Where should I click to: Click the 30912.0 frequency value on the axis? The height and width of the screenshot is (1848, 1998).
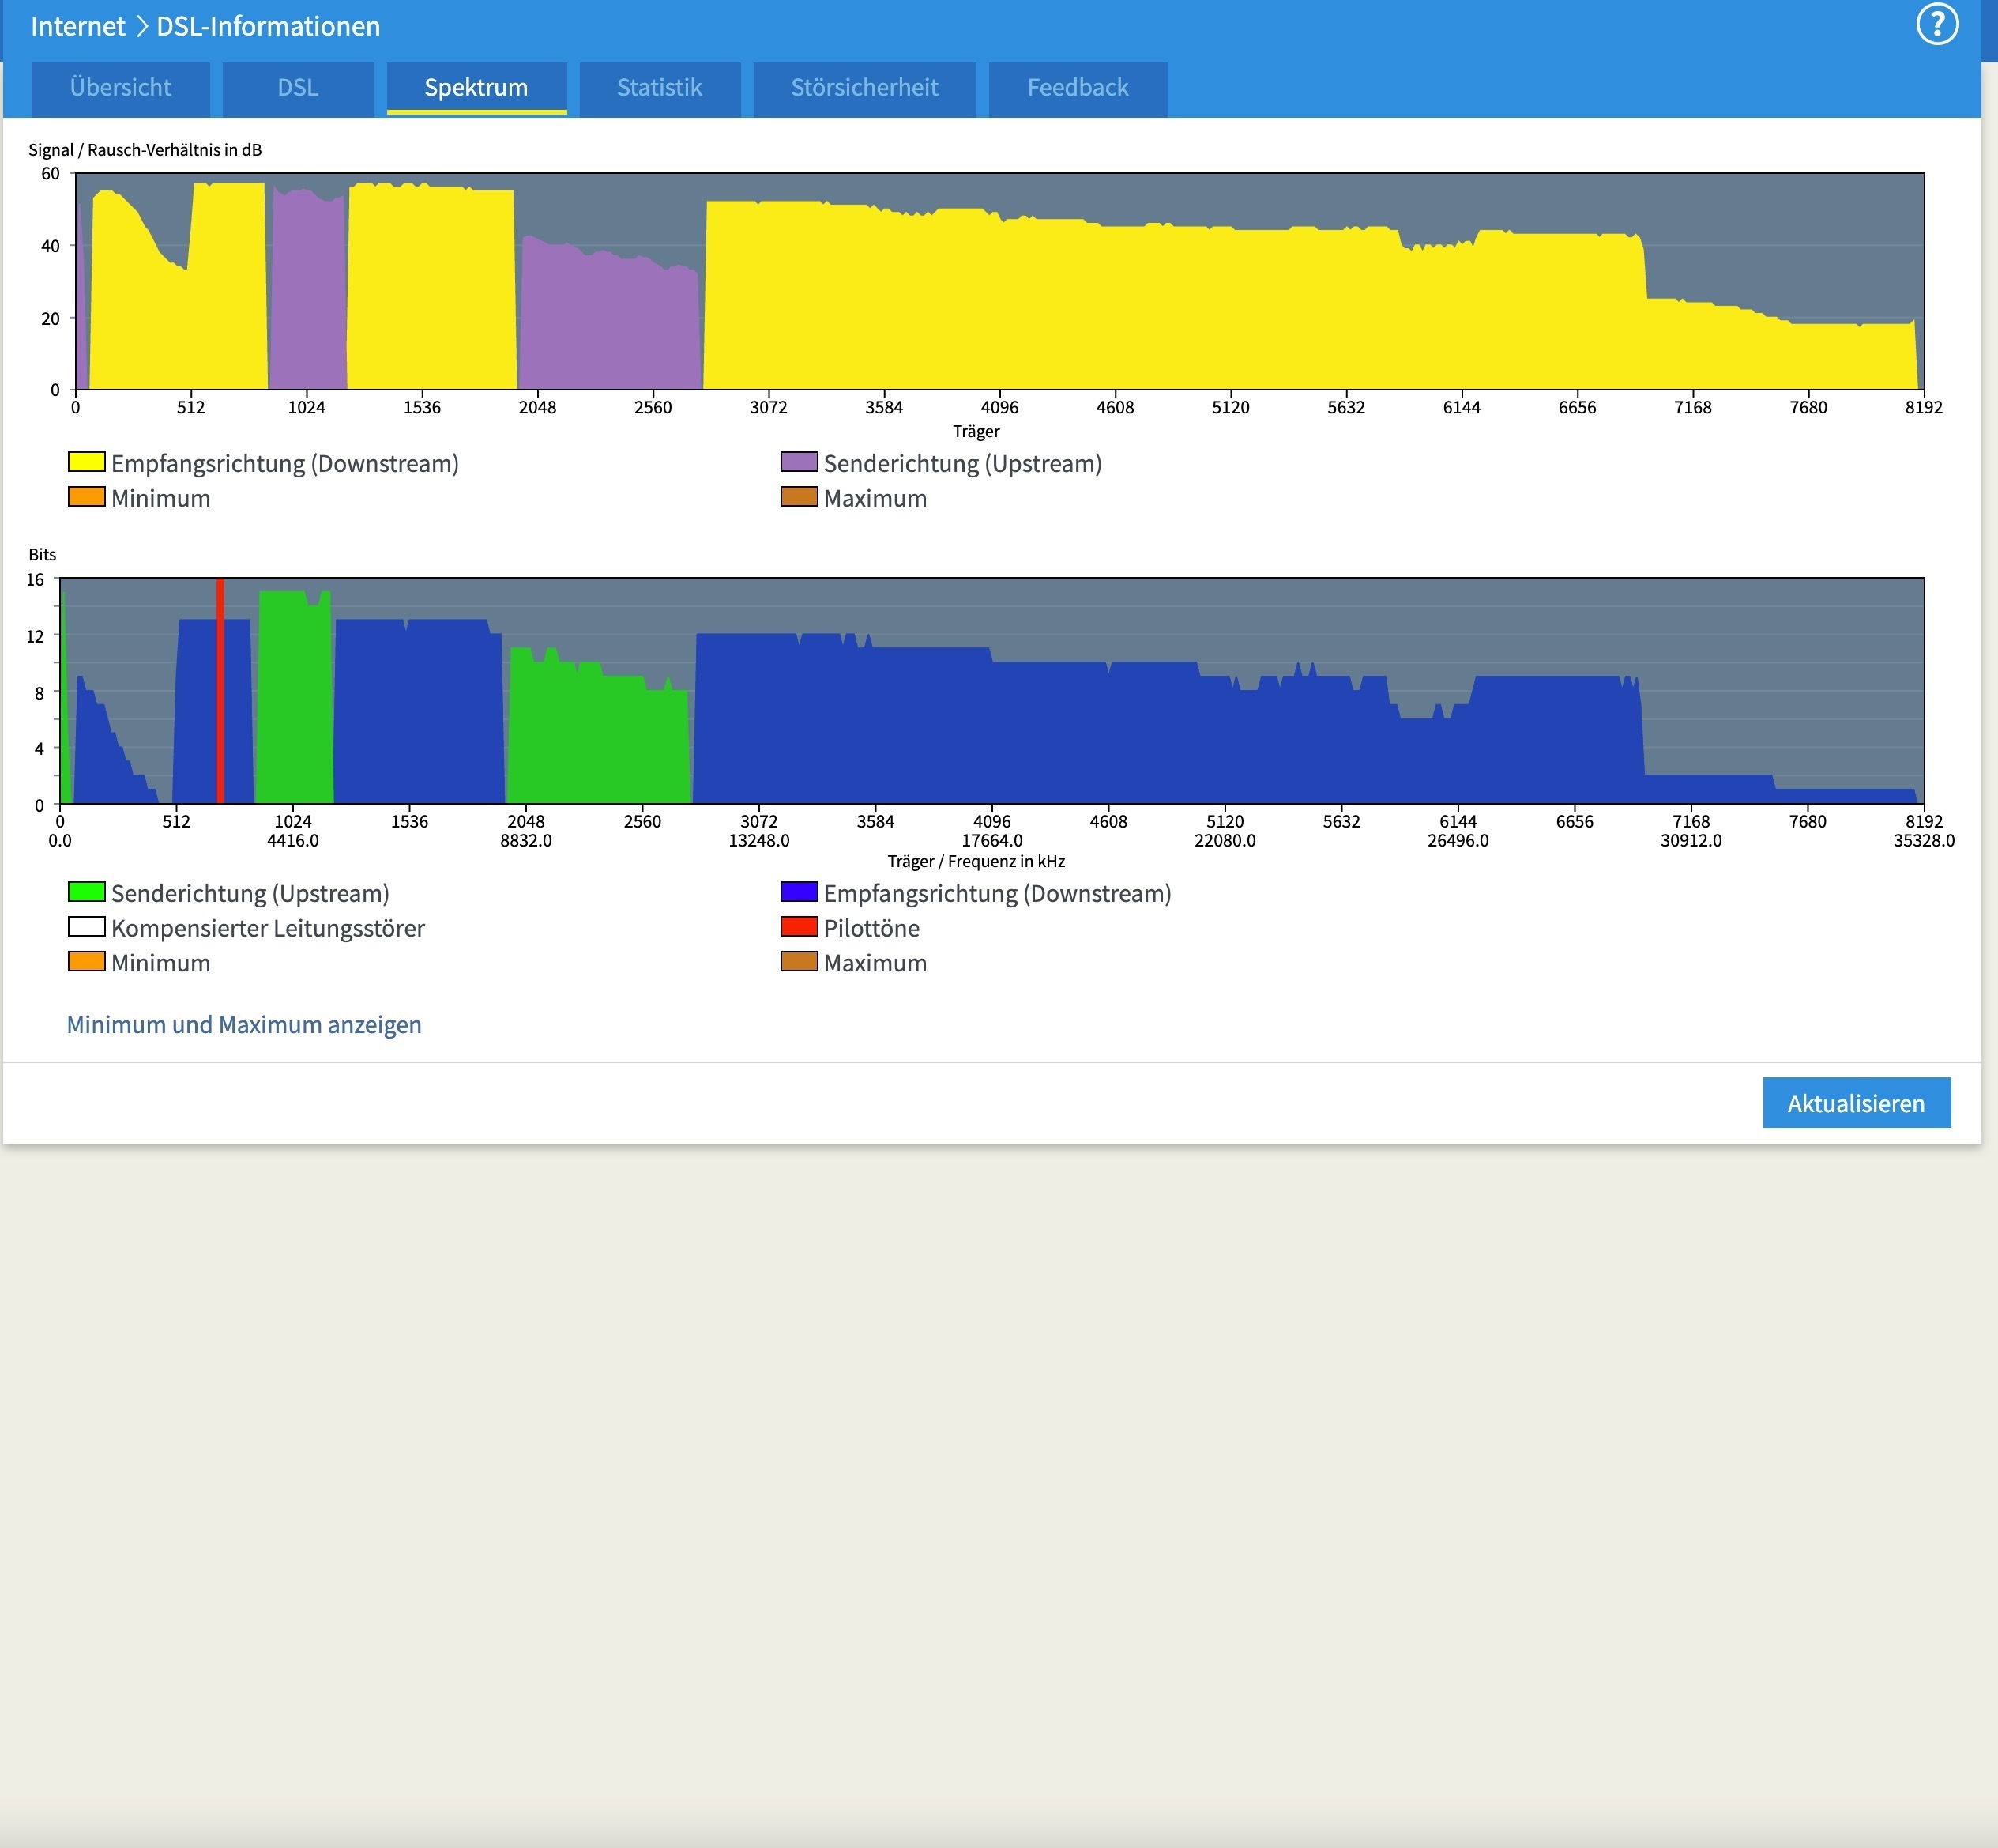point(1691,841)
